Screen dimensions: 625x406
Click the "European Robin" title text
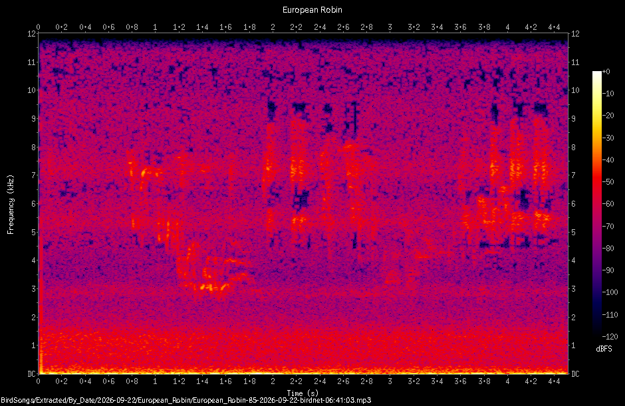312,10
